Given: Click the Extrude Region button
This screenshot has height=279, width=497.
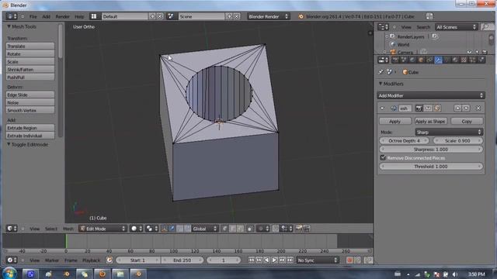Looking at the screenshot, I should pos(30,128).
